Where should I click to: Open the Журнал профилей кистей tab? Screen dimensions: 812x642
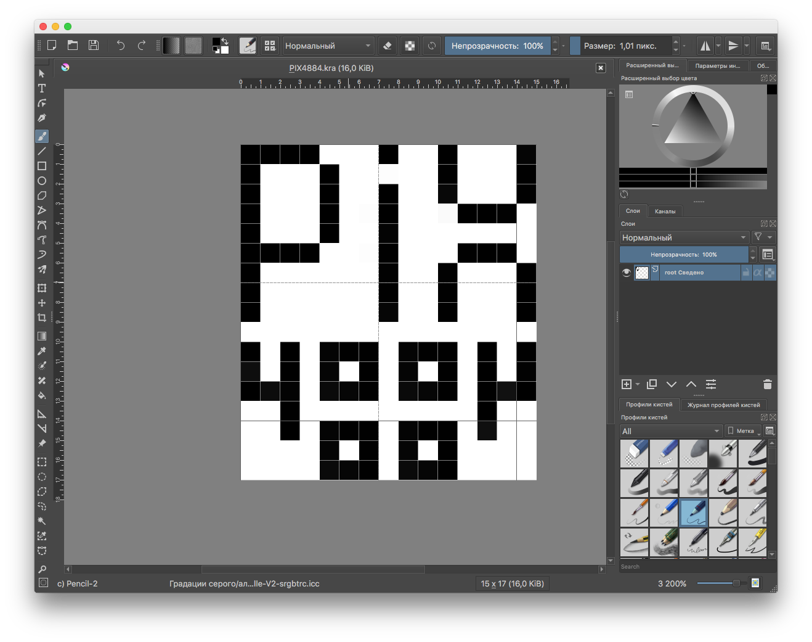pos(723,405)
